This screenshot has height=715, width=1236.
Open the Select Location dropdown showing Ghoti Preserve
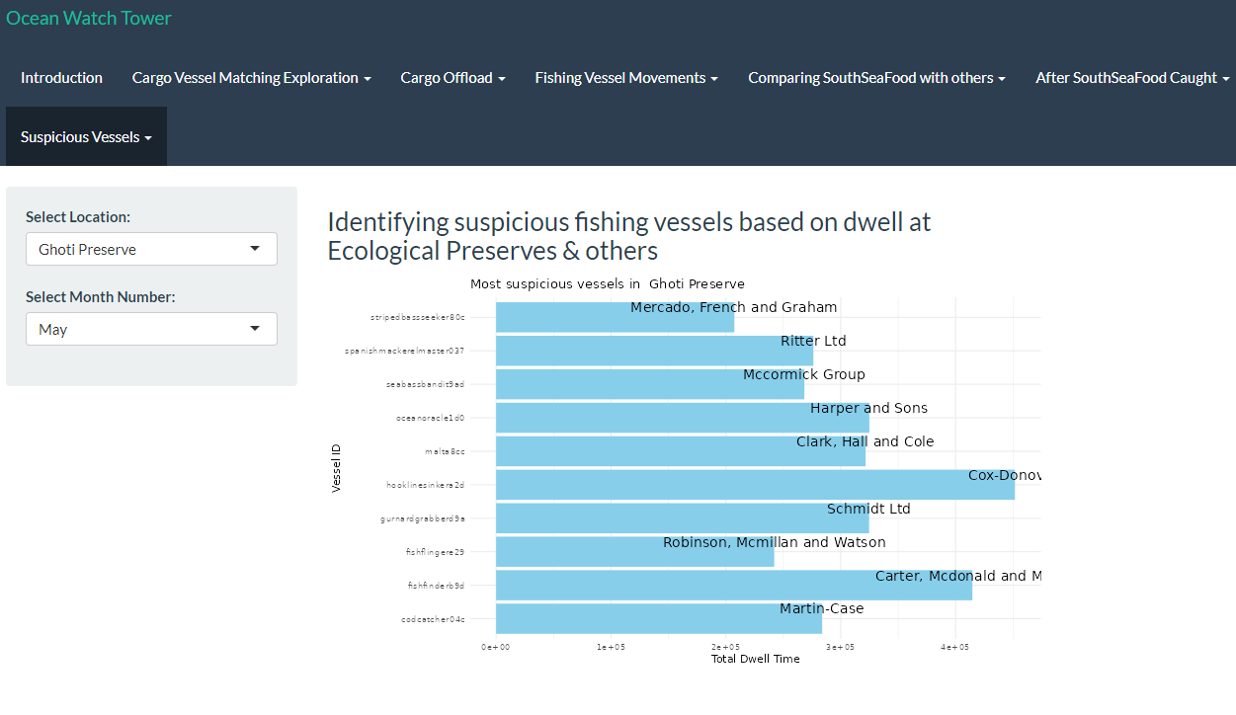151,249
